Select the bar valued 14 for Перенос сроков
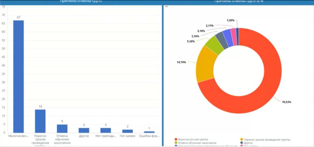The width and height of the screenshot is (314, 147). coord(40,121)
